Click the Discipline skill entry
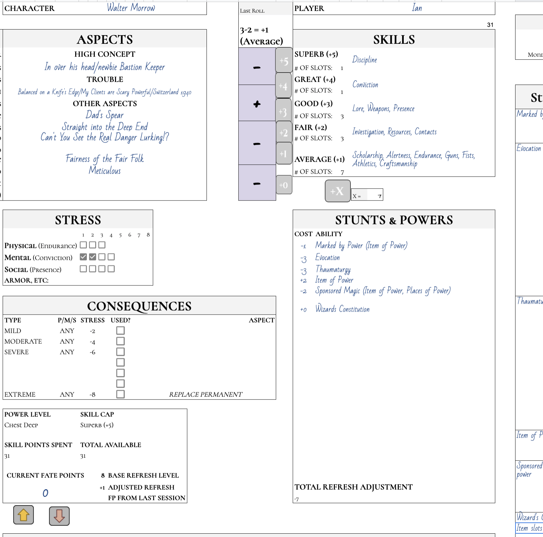 pos(365,60)
